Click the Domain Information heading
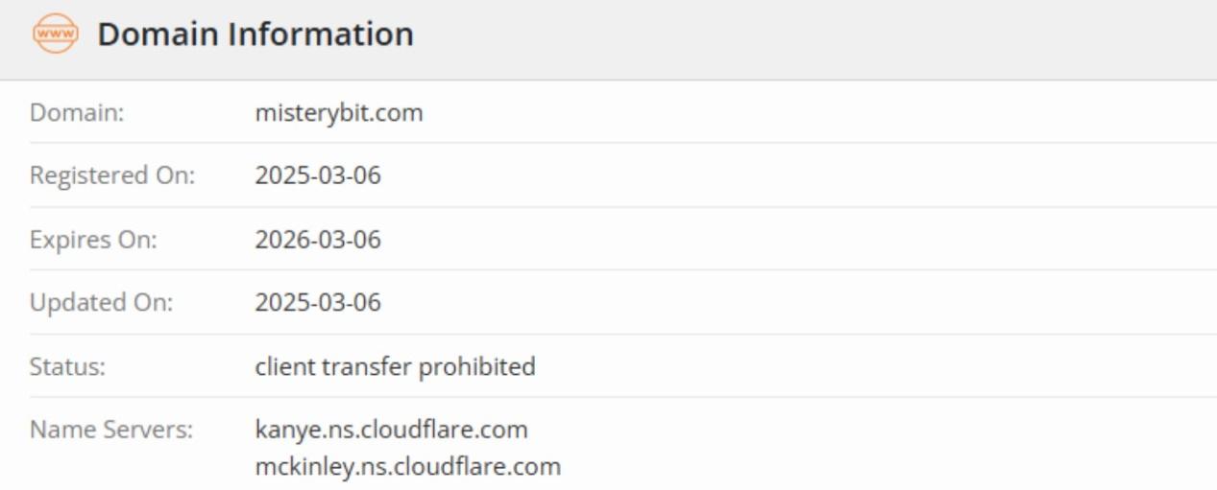The width and height of the screenshot is (1217, 490). tap(256, 35)
